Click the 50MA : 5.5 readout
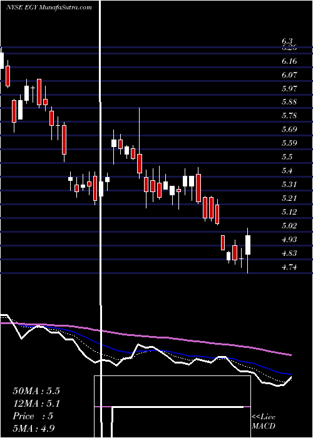Viewport: 313px width, 438px height. click(36, 391)
